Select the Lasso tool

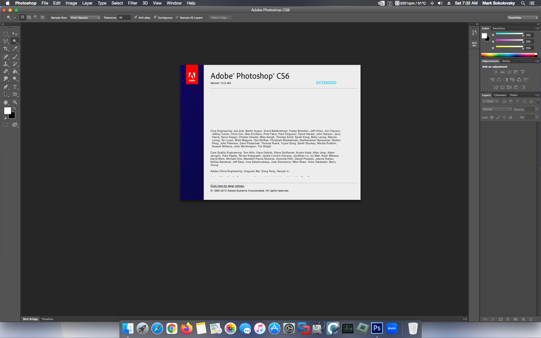(6, 41)
